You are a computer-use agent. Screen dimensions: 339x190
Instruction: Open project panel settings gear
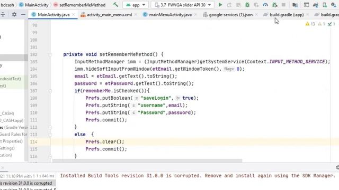(14, 14)
